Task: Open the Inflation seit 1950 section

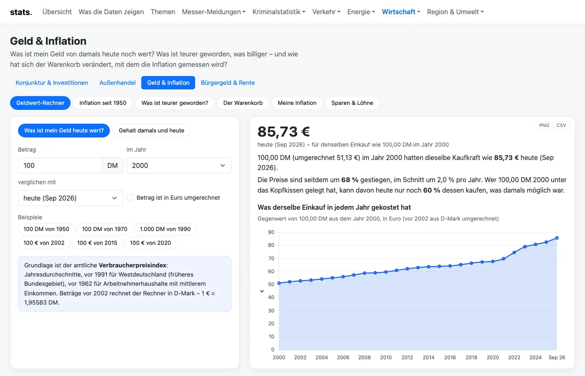Action: coord(103,103)
